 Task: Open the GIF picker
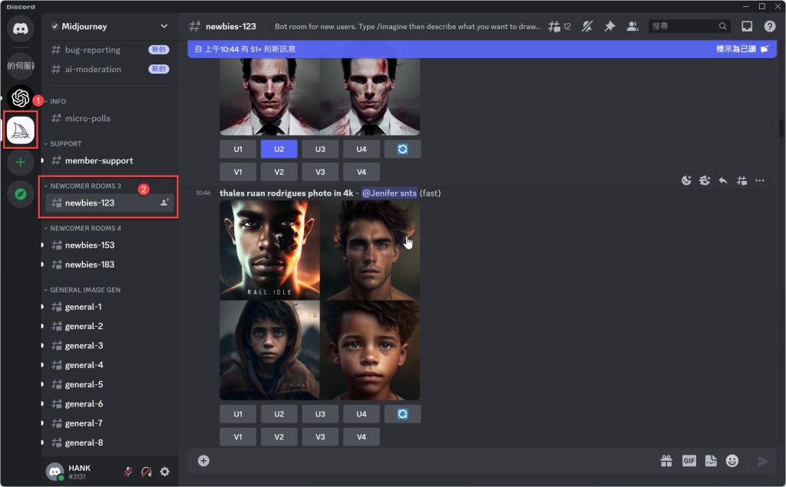coord(689,461)
